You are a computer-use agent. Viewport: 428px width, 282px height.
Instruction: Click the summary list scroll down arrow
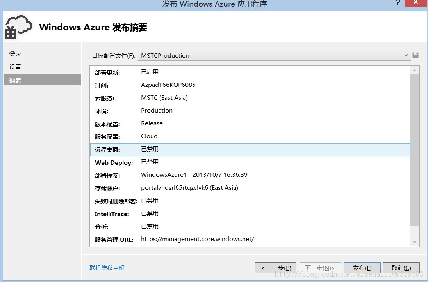414,242
